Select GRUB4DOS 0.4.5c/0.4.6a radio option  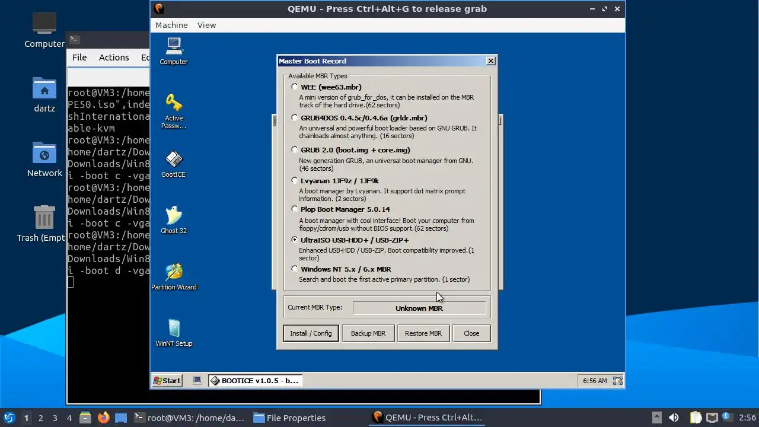point(295,118)
